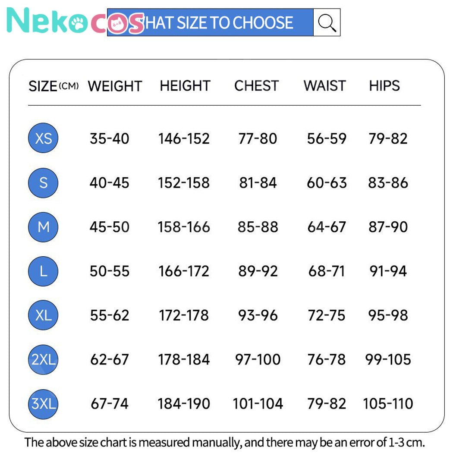The image size is (453, 453).
Task: Choose the M size badge
Action: pyautogui.click(x=43, y=227)
